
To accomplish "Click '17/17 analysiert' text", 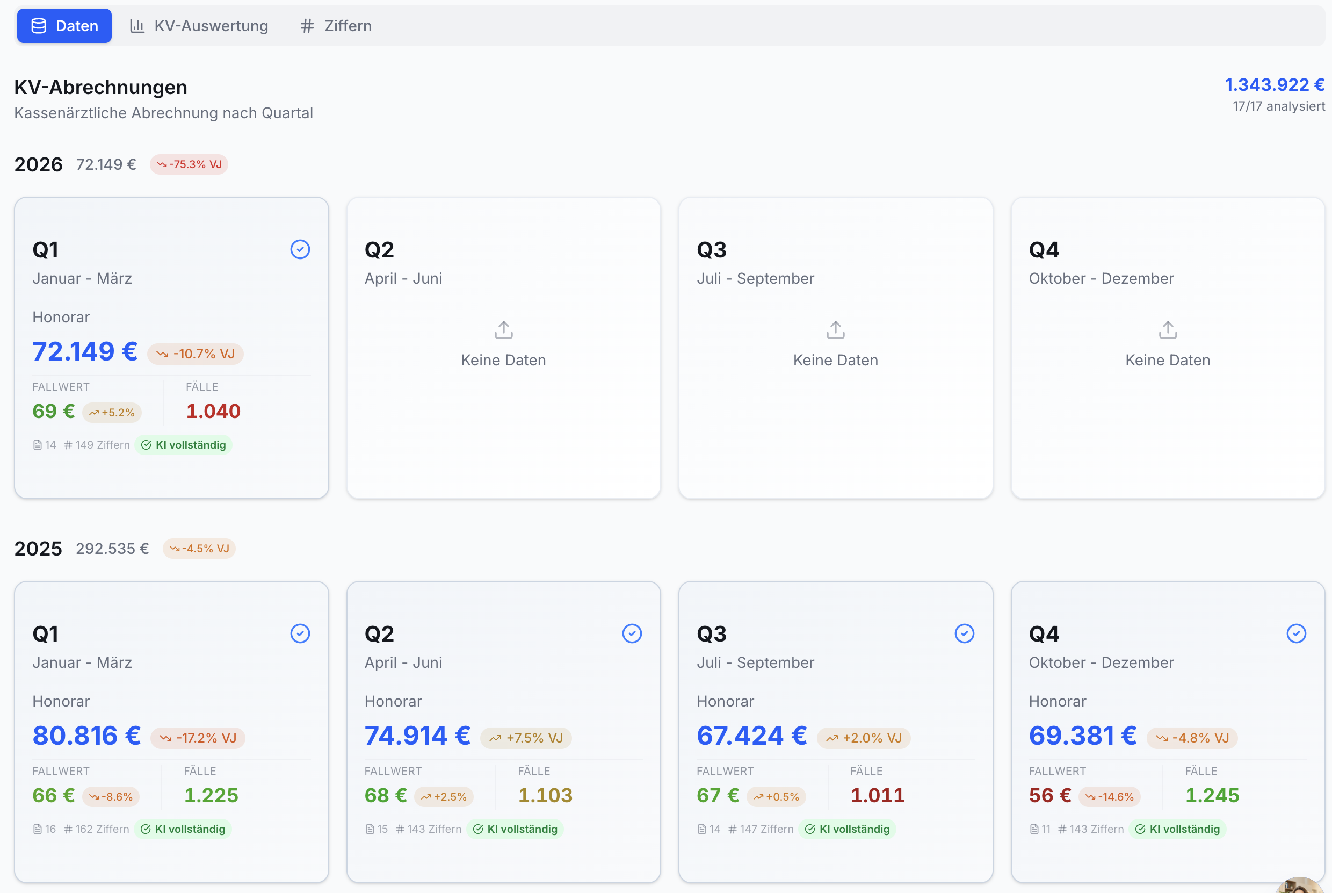I will point(1279,106).
